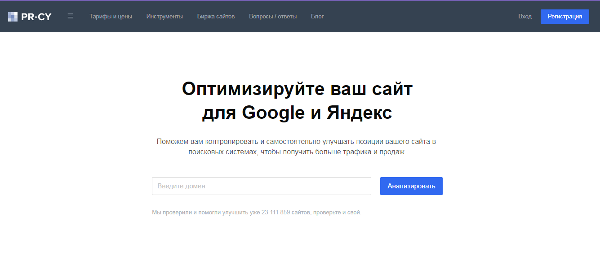Focus the Введите домен input field
600x278 pixels.
click(x=261, y=186)
